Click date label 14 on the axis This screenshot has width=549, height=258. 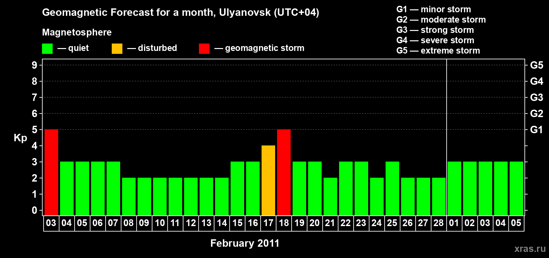222,223
